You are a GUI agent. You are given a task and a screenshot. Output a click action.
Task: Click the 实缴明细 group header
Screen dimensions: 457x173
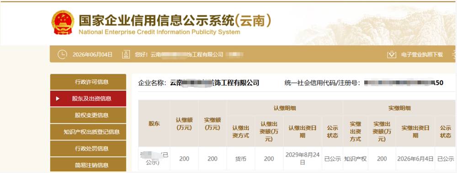click(399, 108)
